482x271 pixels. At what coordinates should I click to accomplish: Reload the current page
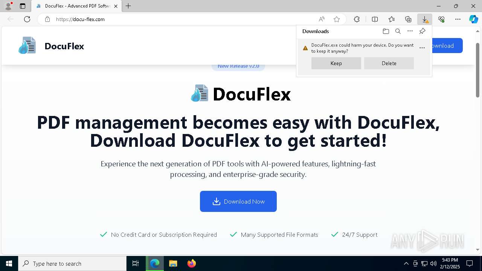click(27, 19)
